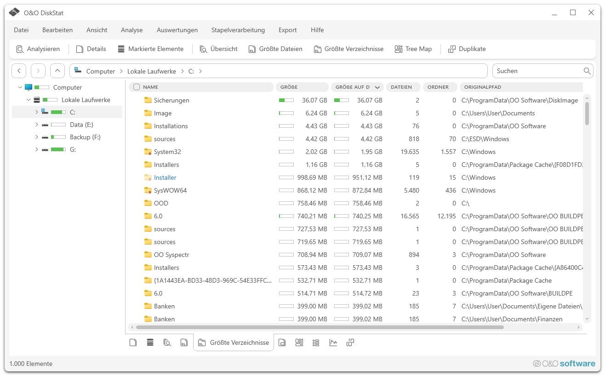Select the list-view icon tab at bottom
605x376 pixels.
(x=316, y=342)
